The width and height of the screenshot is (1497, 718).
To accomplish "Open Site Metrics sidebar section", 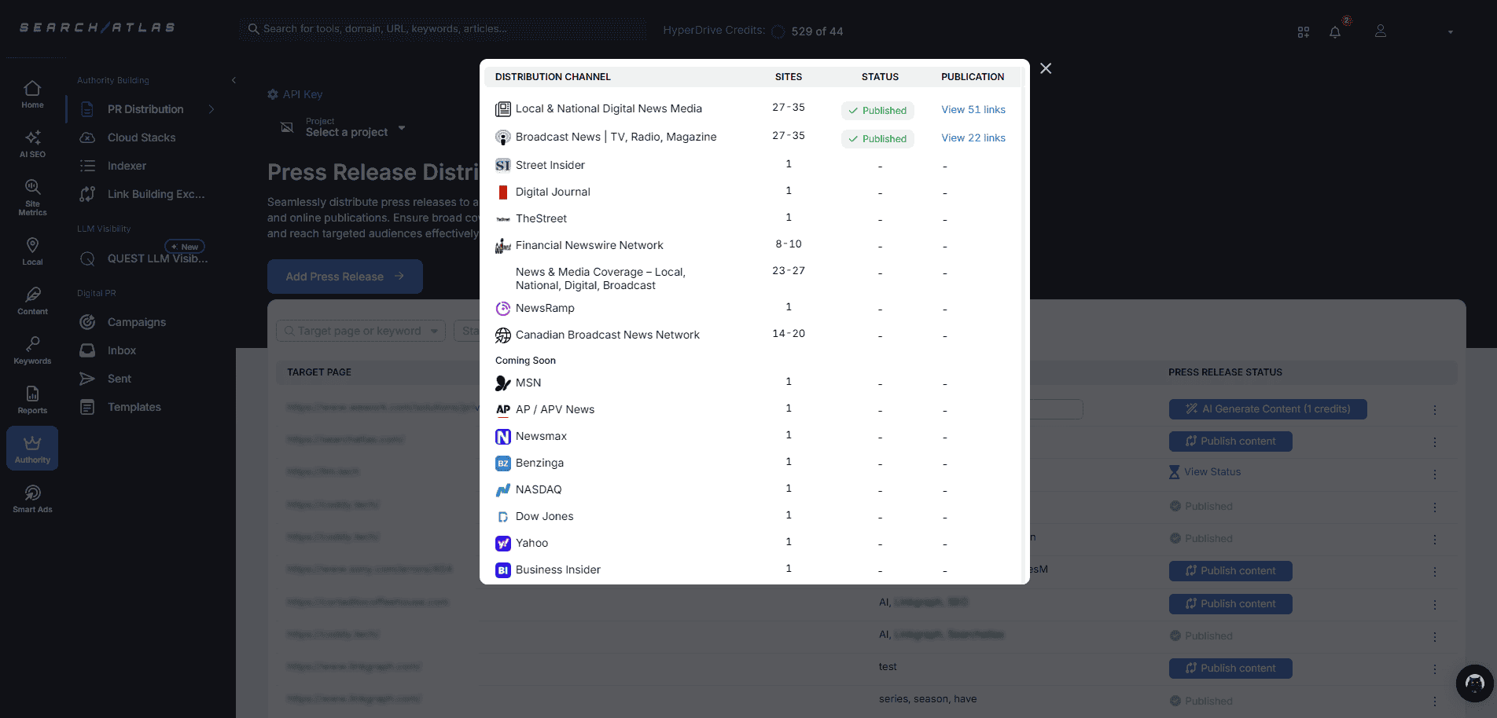I will pos(32,196).
